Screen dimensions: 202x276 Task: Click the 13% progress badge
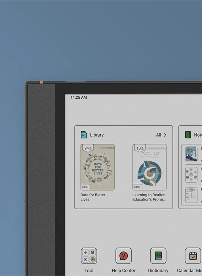[140, 148]
